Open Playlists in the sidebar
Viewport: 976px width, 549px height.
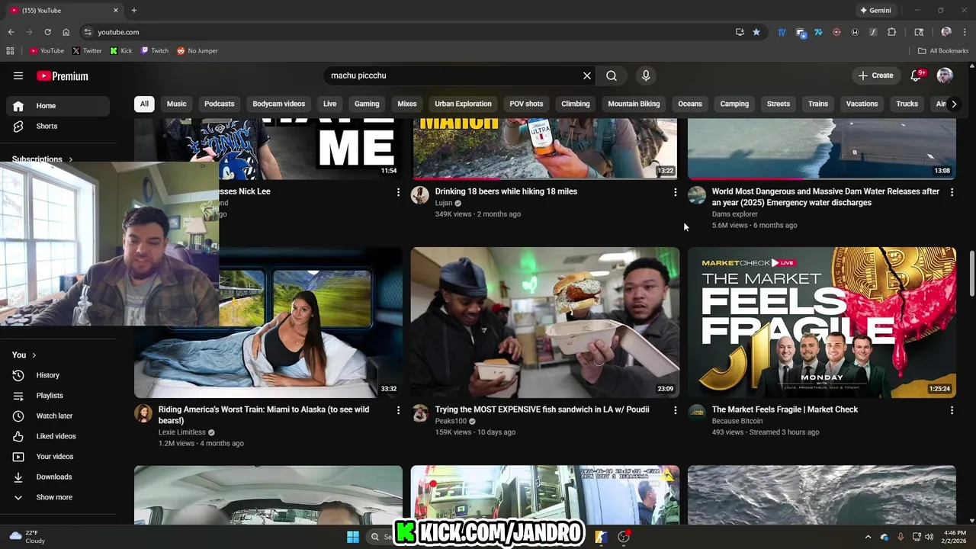click(x=58, y=396)
